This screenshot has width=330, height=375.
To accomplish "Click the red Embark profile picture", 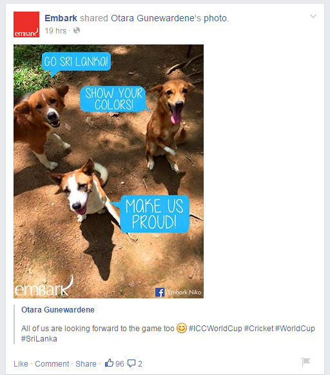I will point(26,24).
